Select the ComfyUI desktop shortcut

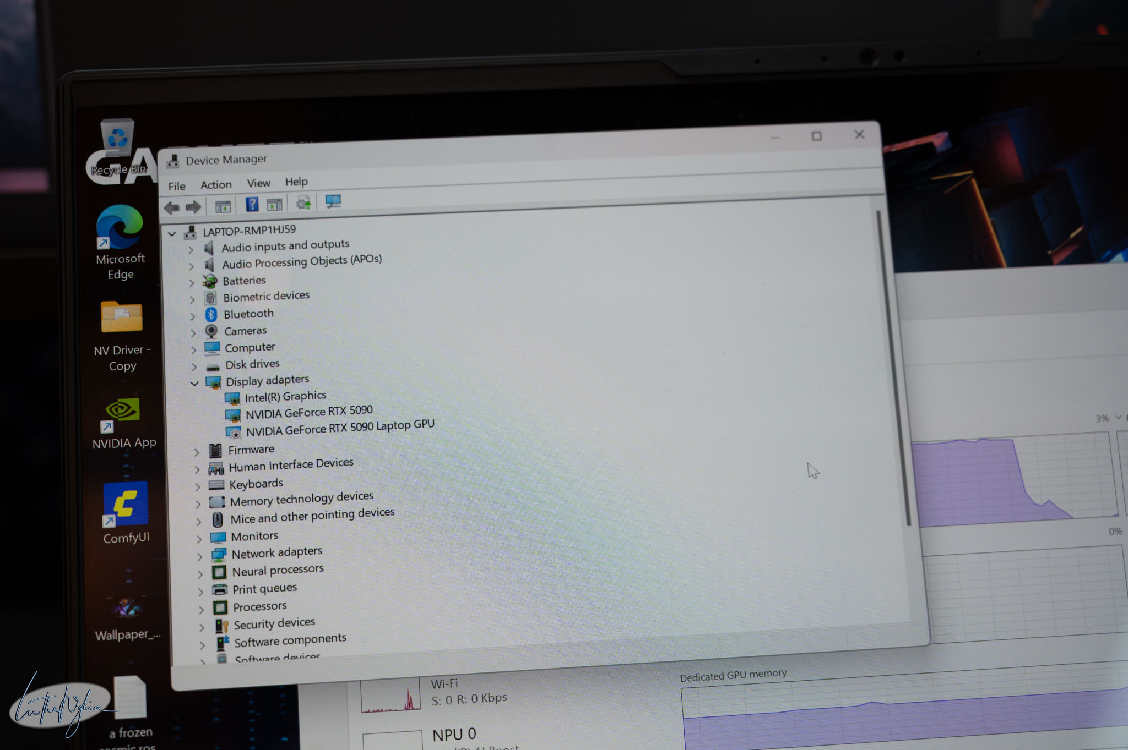tap(126, 513)
